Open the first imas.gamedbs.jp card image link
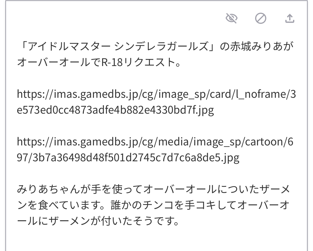Screen dimensions: 313x251 tap(156, 102)
